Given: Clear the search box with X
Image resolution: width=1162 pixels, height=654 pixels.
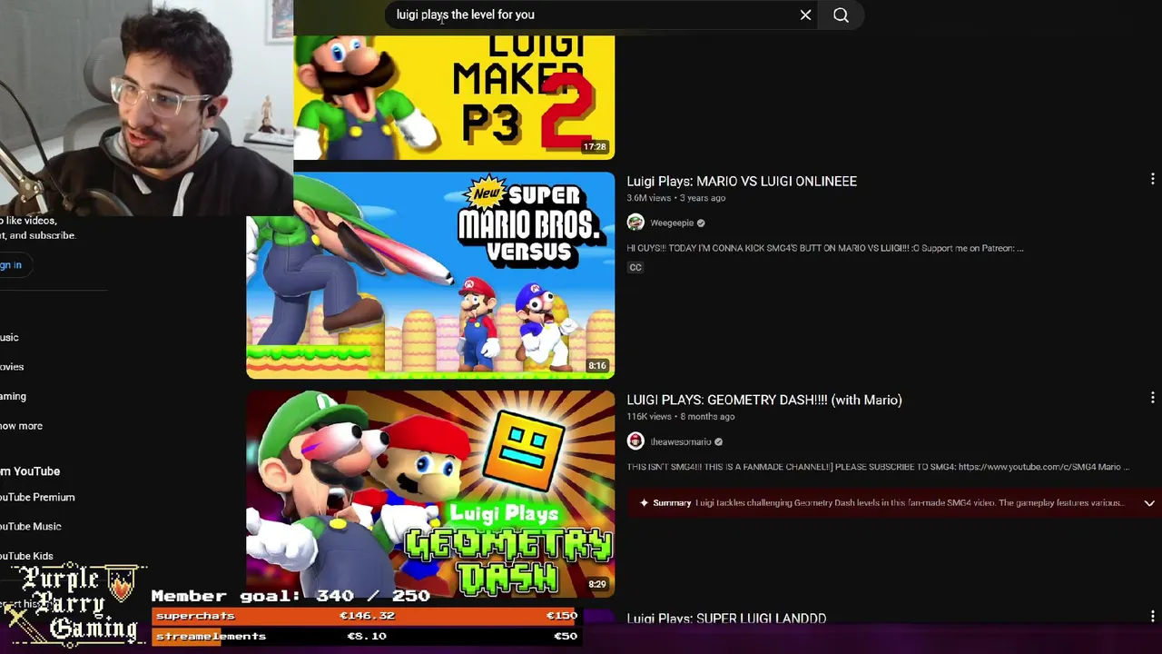Looking at the screenshot, I should tap(805, 15).
